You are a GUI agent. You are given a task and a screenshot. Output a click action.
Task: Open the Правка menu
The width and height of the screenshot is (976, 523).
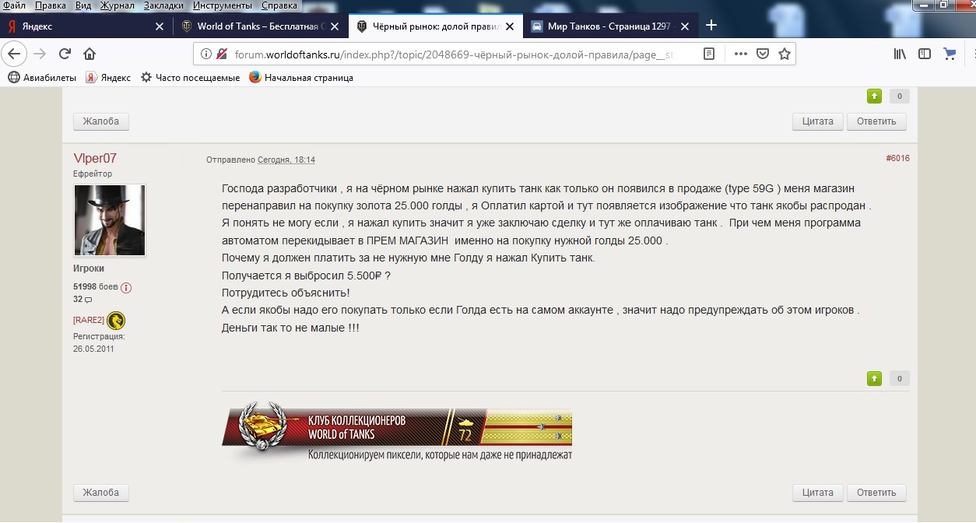51,5
